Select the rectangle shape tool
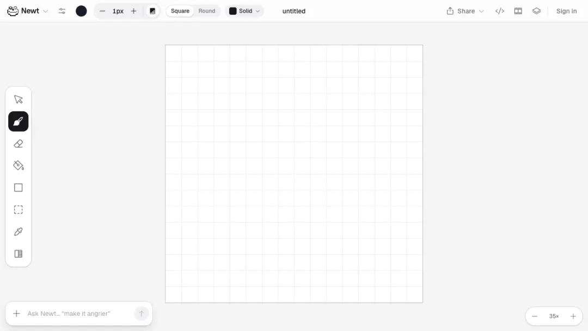Screen dimensions: 588x331 tap(19, 187)
